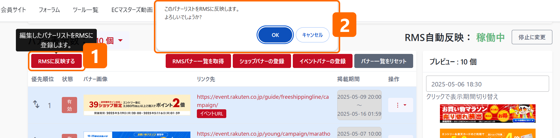Click RMSバナー一覧を取得 button
Screen dimensions: 560x138
coord(198,61)
